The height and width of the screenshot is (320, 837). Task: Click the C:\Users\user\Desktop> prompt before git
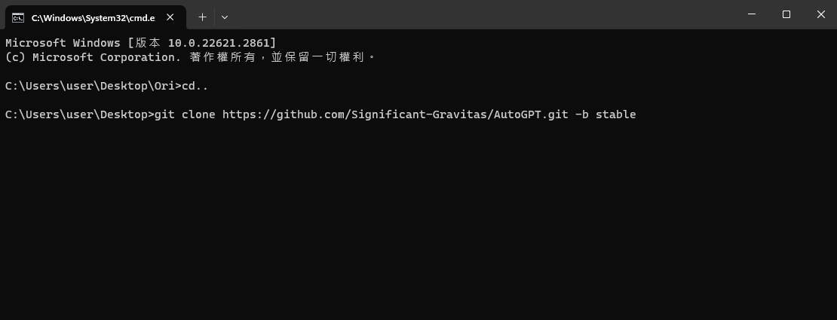click(79, 114)
